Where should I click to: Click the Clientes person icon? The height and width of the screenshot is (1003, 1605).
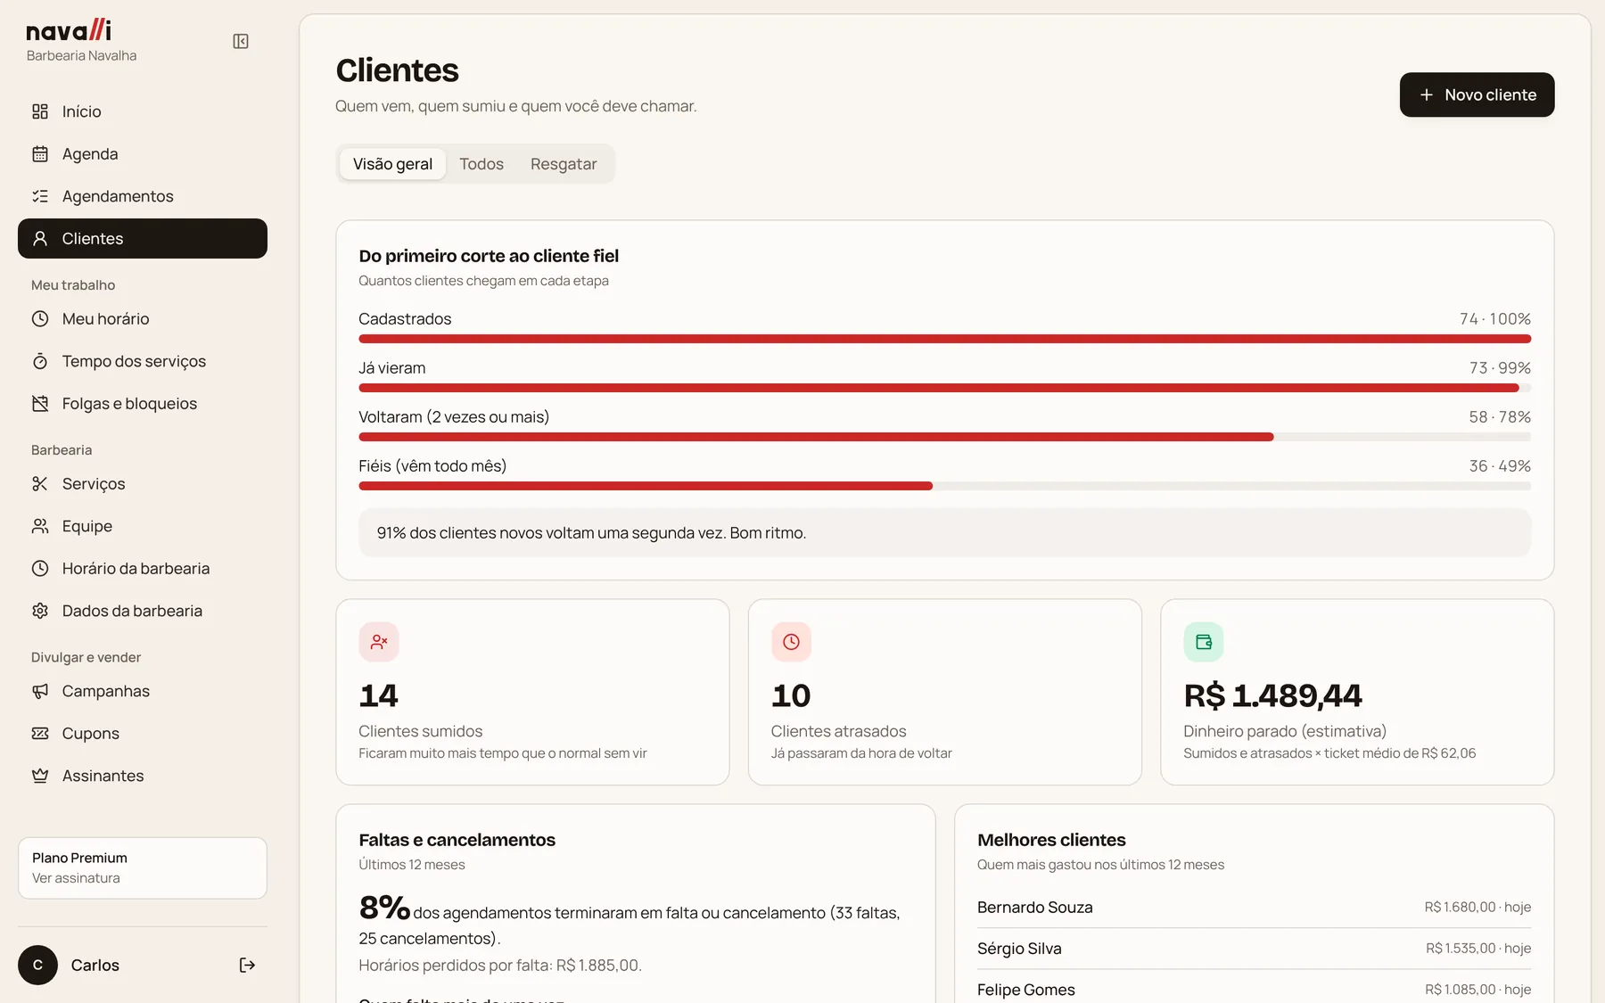(x=40, y=239)
